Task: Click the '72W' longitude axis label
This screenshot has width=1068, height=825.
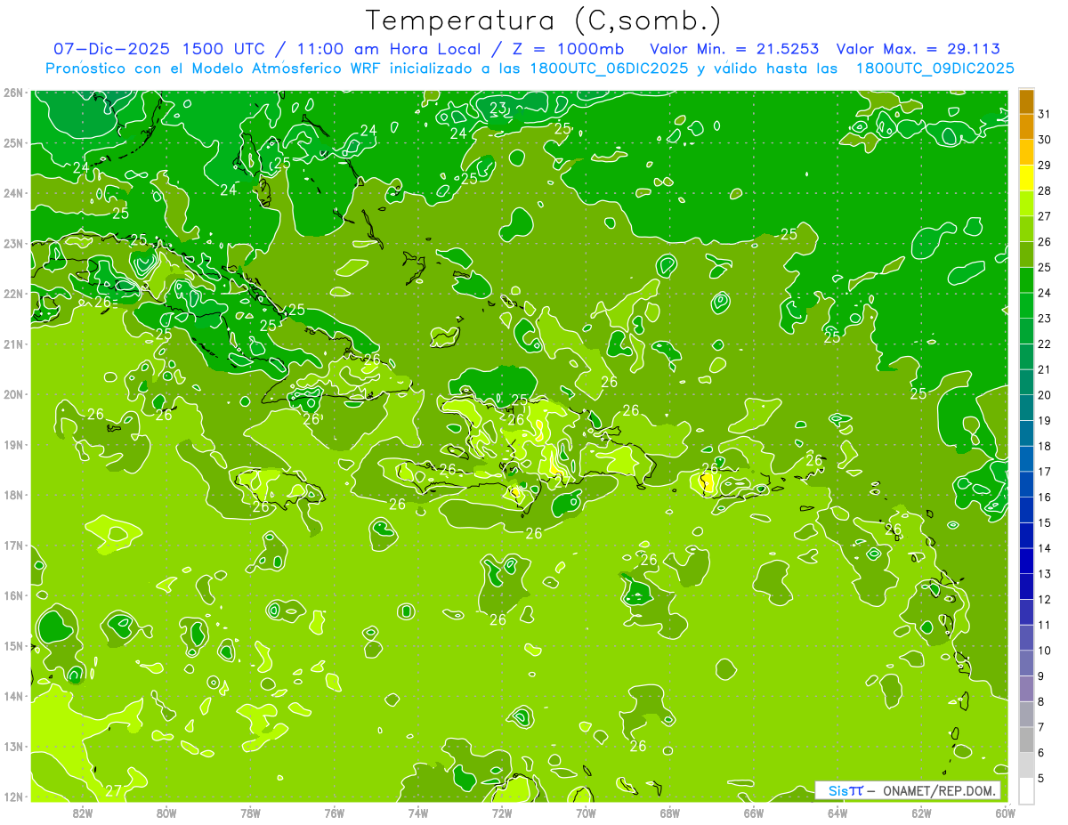Action: coord(502,813)
